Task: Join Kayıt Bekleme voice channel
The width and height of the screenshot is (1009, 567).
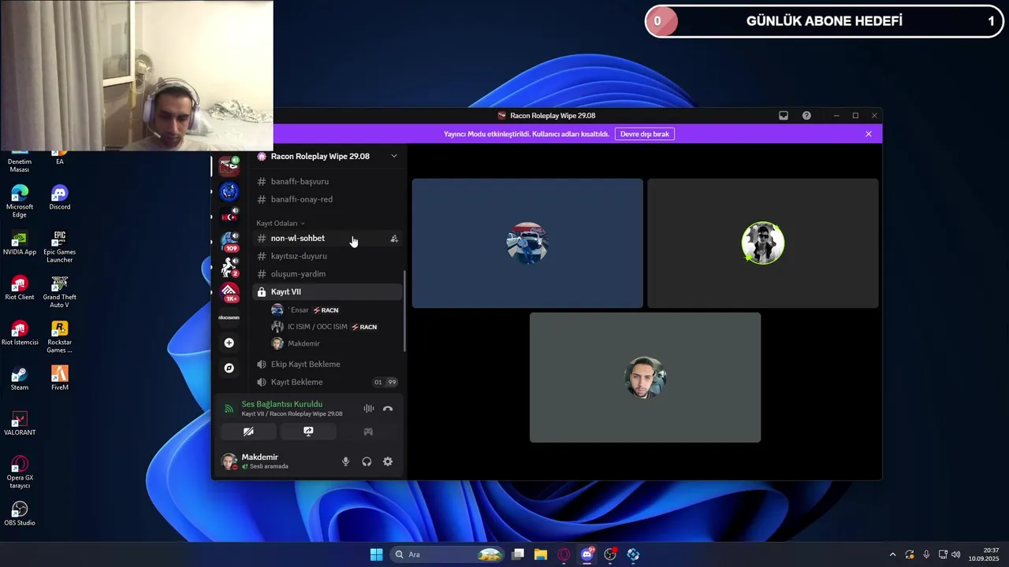Action: pos(327,382)
